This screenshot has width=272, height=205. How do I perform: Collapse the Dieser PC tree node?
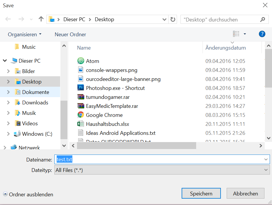tap(5, 61)
